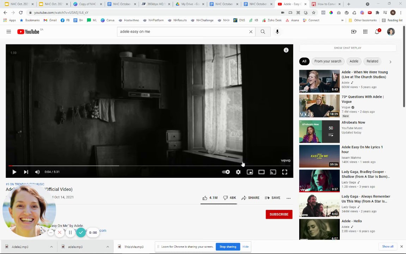
Task: Close the downloads bar
Action: 401,247
